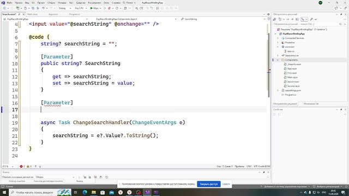
Task: Open the output source dropdown showing Сборка
Action: 55,177
